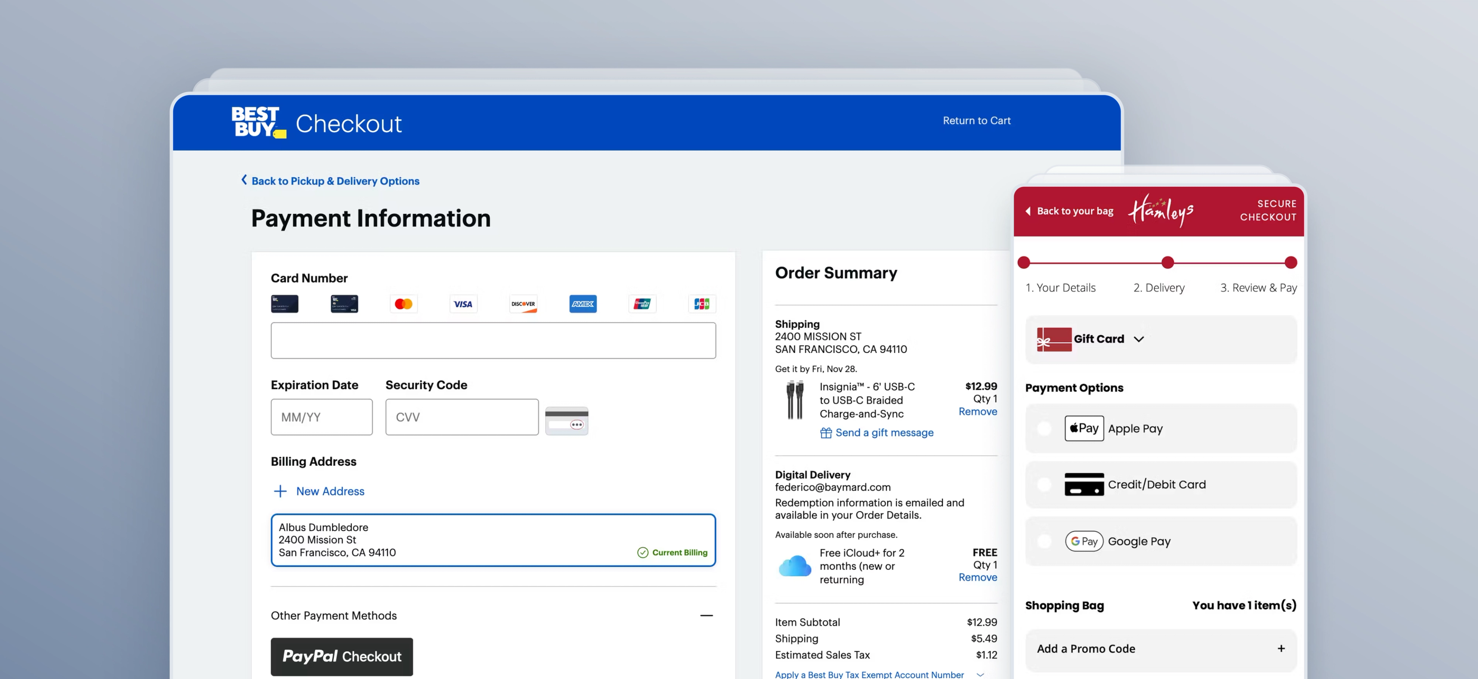Click the Back to your bag link
1478x679 pixels.
click(1075, 211)
